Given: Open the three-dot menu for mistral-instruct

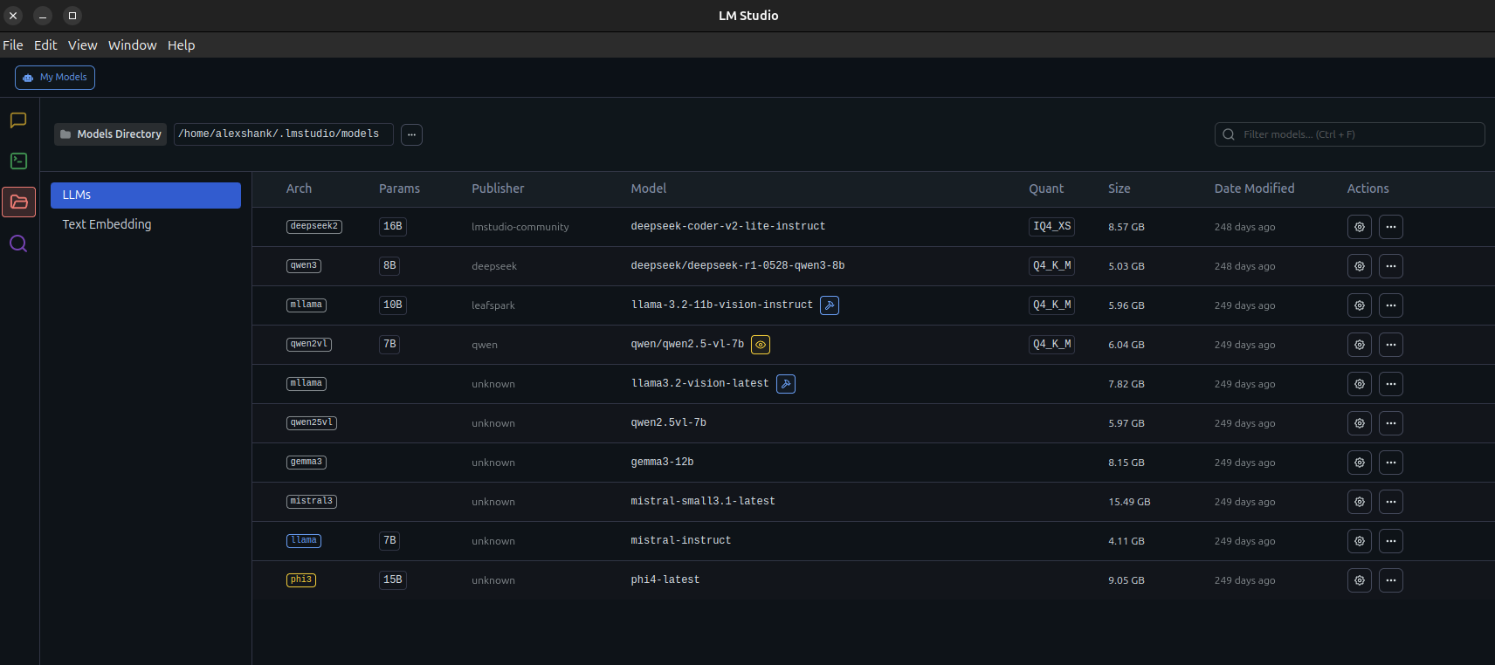Looking at the screenshot, I should (1390, 541).
